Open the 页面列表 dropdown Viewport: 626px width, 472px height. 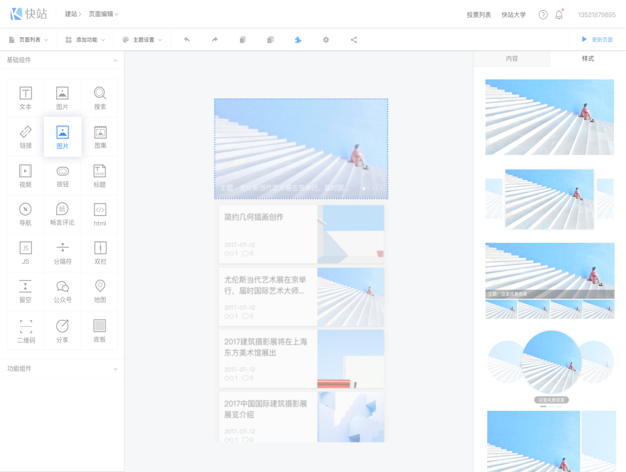click(29, 40)
